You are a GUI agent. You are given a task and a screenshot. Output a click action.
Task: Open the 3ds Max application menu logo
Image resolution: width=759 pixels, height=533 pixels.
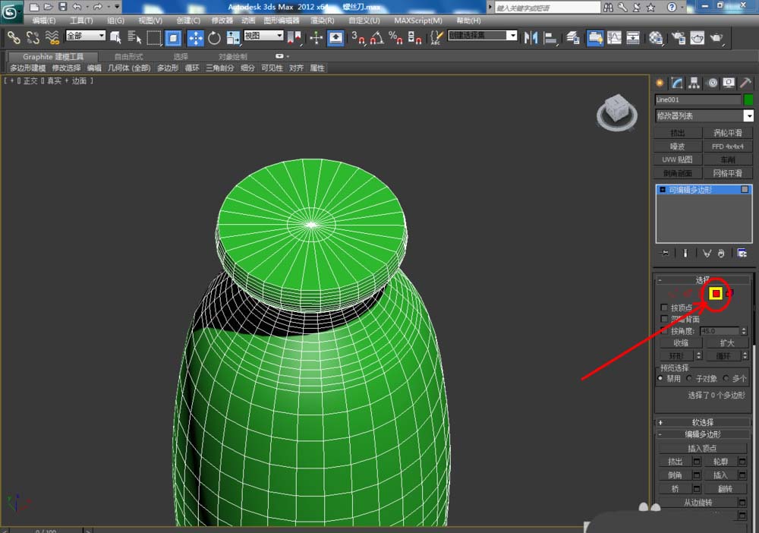tap(11, 11)
